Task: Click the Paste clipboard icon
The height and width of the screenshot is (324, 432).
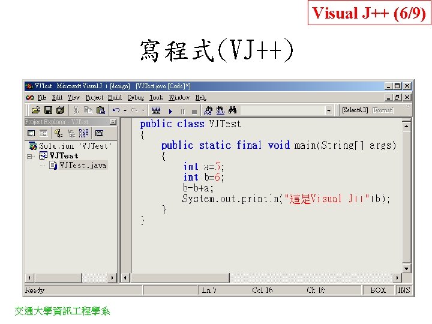Action: 101,110
